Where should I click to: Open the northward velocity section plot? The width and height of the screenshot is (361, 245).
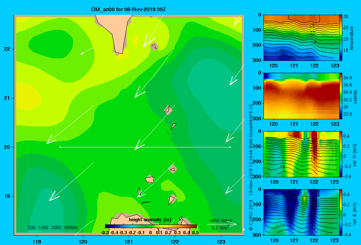coord(301,154)
